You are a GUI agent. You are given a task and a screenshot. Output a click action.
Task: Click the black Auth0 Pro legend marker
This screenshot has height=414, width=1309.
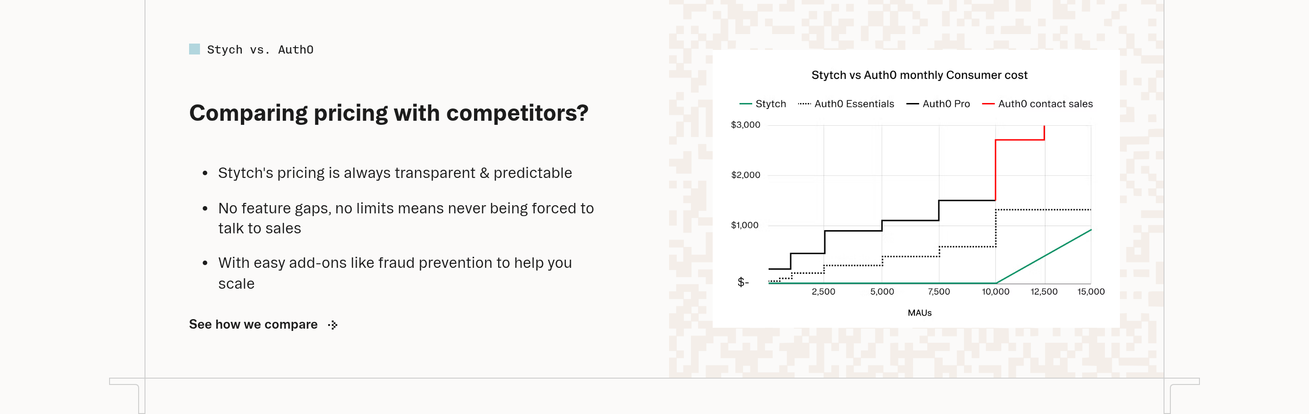point(912,103)
